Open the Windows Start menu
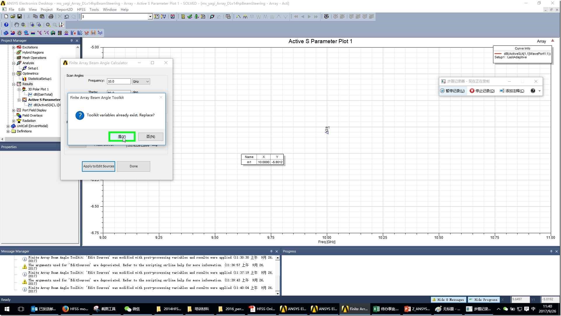This screenshot has width=561, height=316. [x=7, y=309]
